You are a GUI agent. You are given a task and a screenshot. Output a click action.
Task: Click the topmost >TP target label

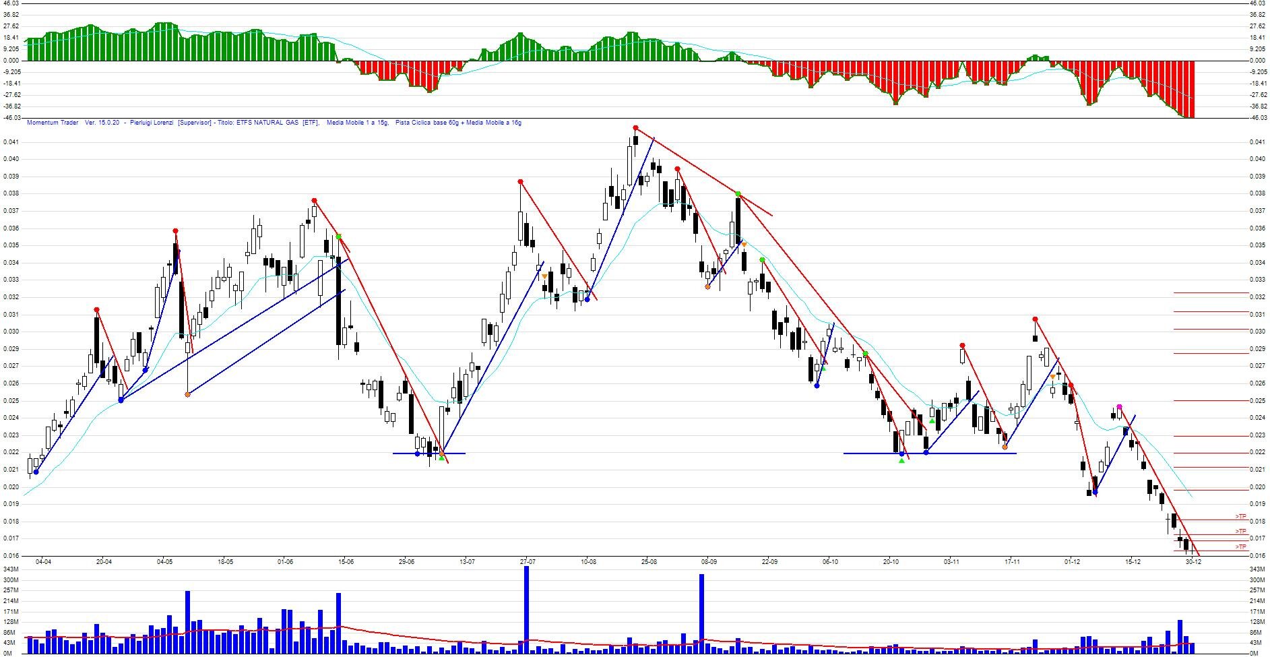pyautogui.click(x=1240, y=517)
